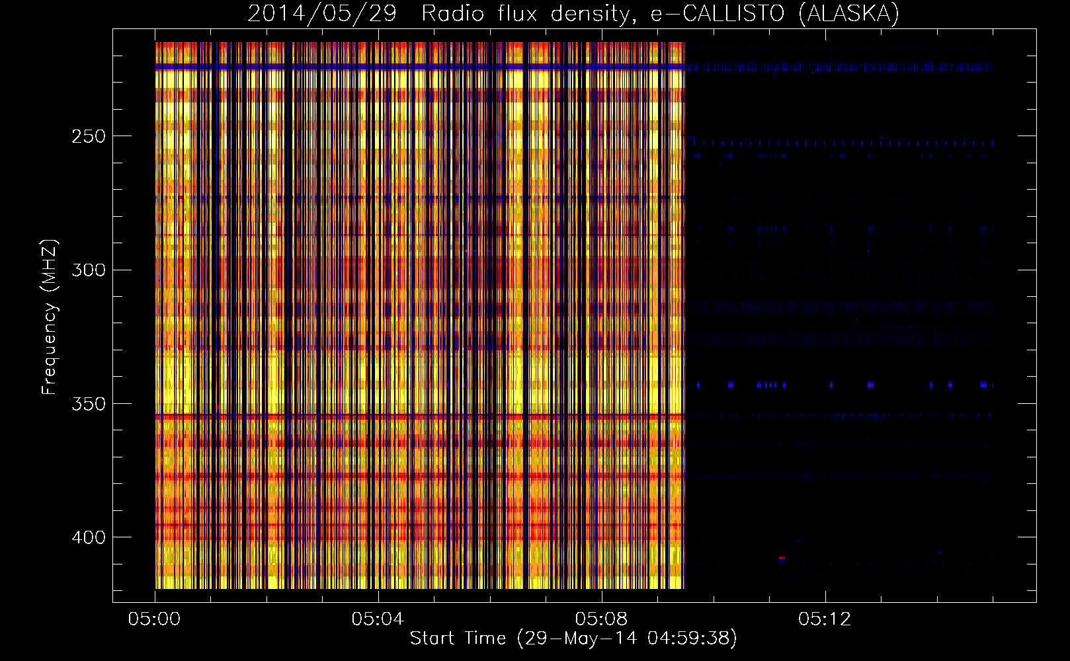
Task: Click the 300 frequency tick label
Action: coord(89,270)
